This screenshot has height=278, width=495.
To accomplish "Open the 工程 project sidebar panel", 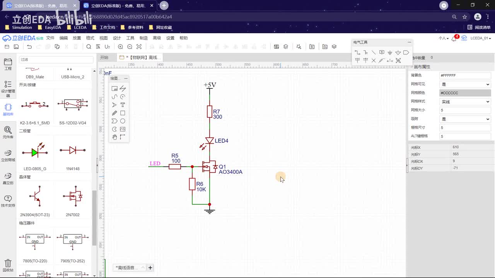I will 8,64.
